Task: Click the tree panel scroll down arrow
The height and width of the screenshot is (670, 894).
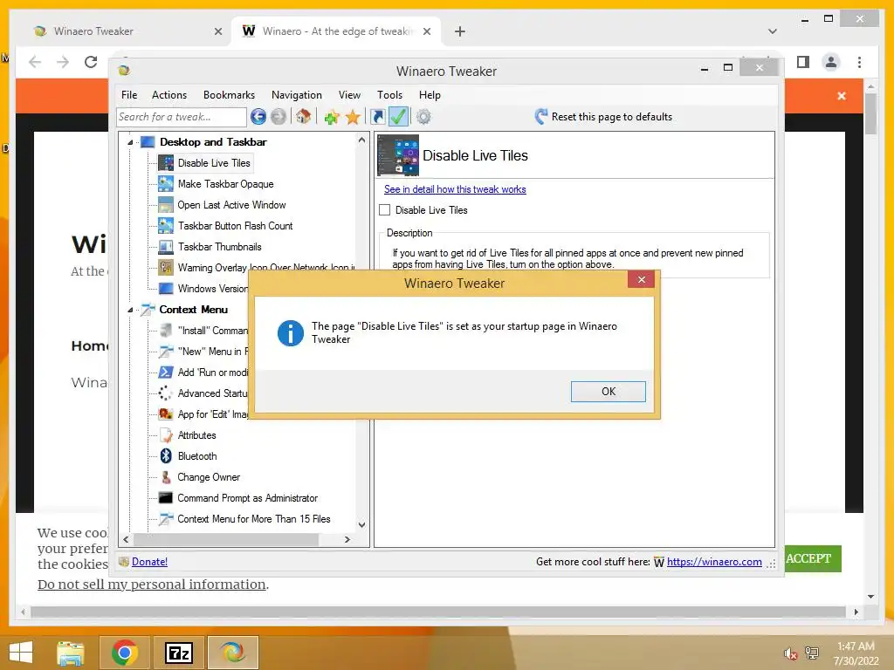Action: click(361, 524)
